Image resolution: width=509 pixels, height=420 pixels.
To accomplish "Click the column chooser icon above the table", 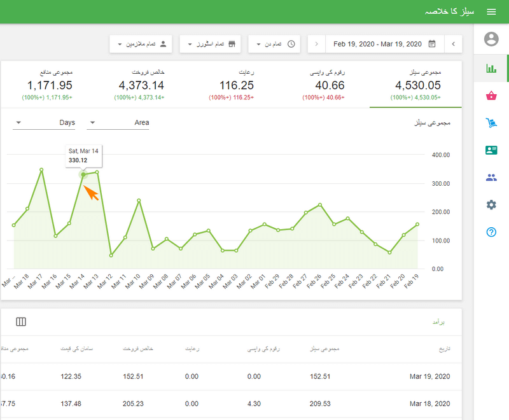I will point(21,321).
